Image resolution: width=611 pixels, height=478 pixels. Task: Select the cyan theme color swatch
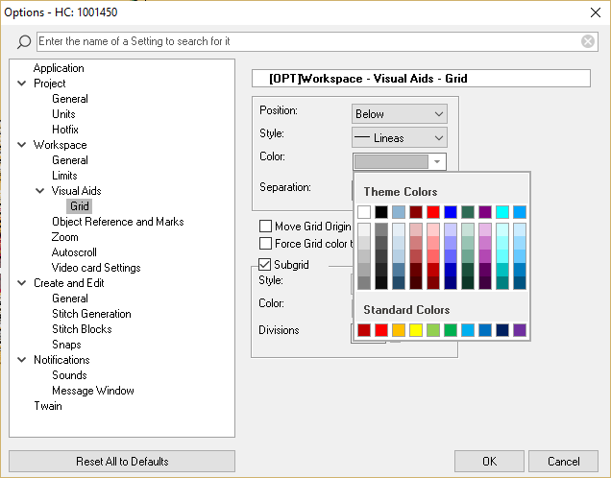point(502,212)
